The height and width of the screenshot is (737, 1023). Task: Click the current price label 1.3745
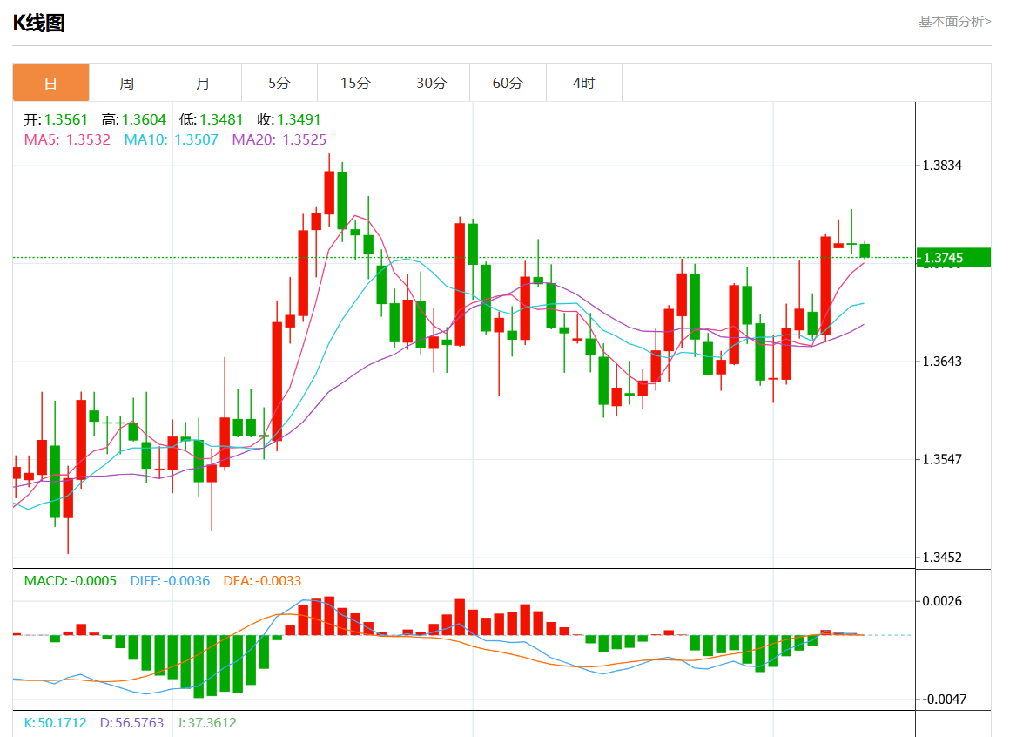pos(953,258)
